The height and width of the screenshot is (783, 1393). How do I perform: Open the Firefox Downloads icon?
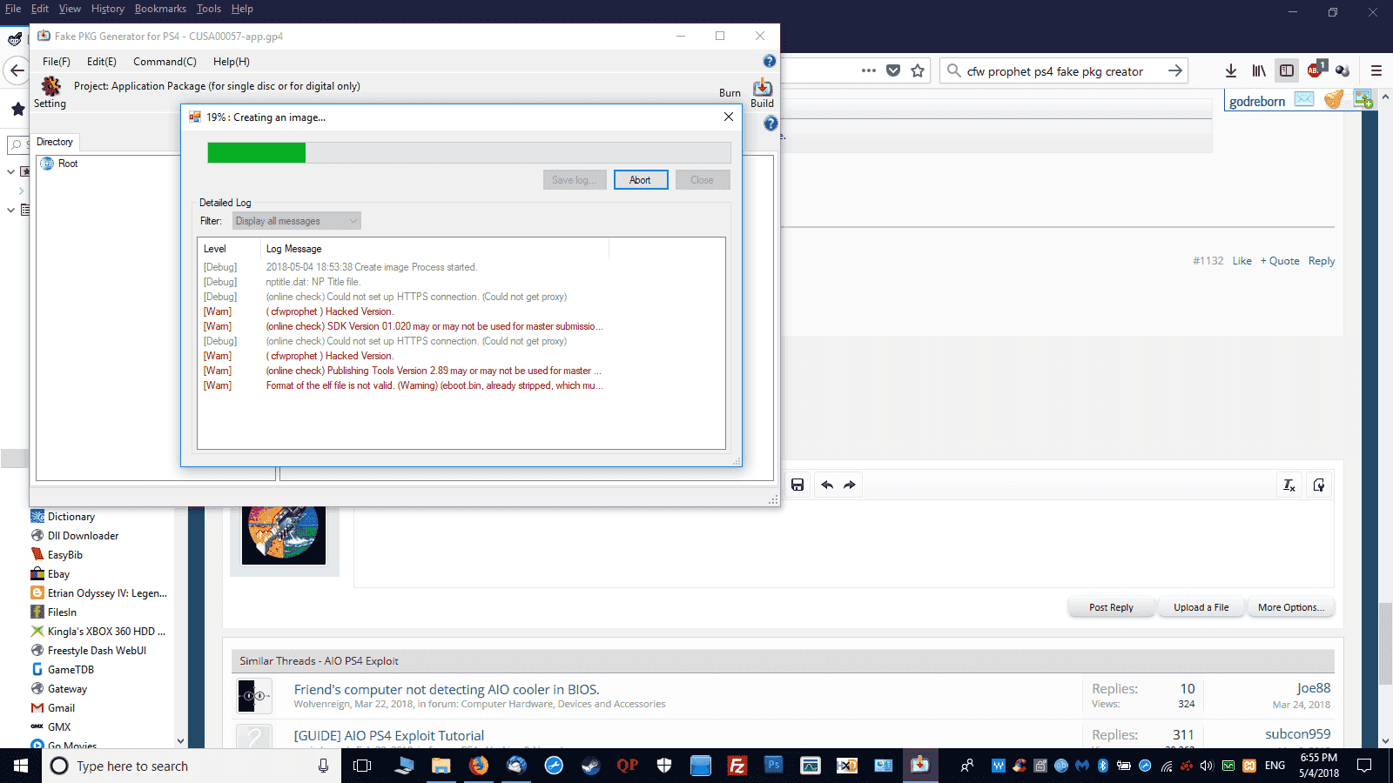tap(1231, 70)
